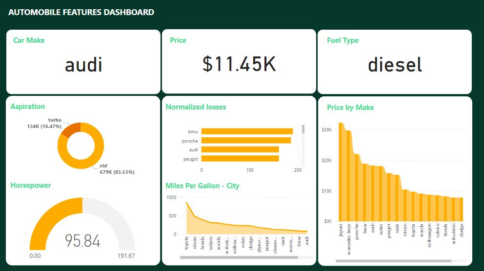Click the turbo 134K (16.47%) label
484x271 pixels.
click(44, 123)
